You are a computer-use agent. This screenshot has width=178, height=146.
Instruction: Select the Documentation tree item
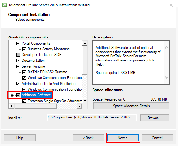33,61
